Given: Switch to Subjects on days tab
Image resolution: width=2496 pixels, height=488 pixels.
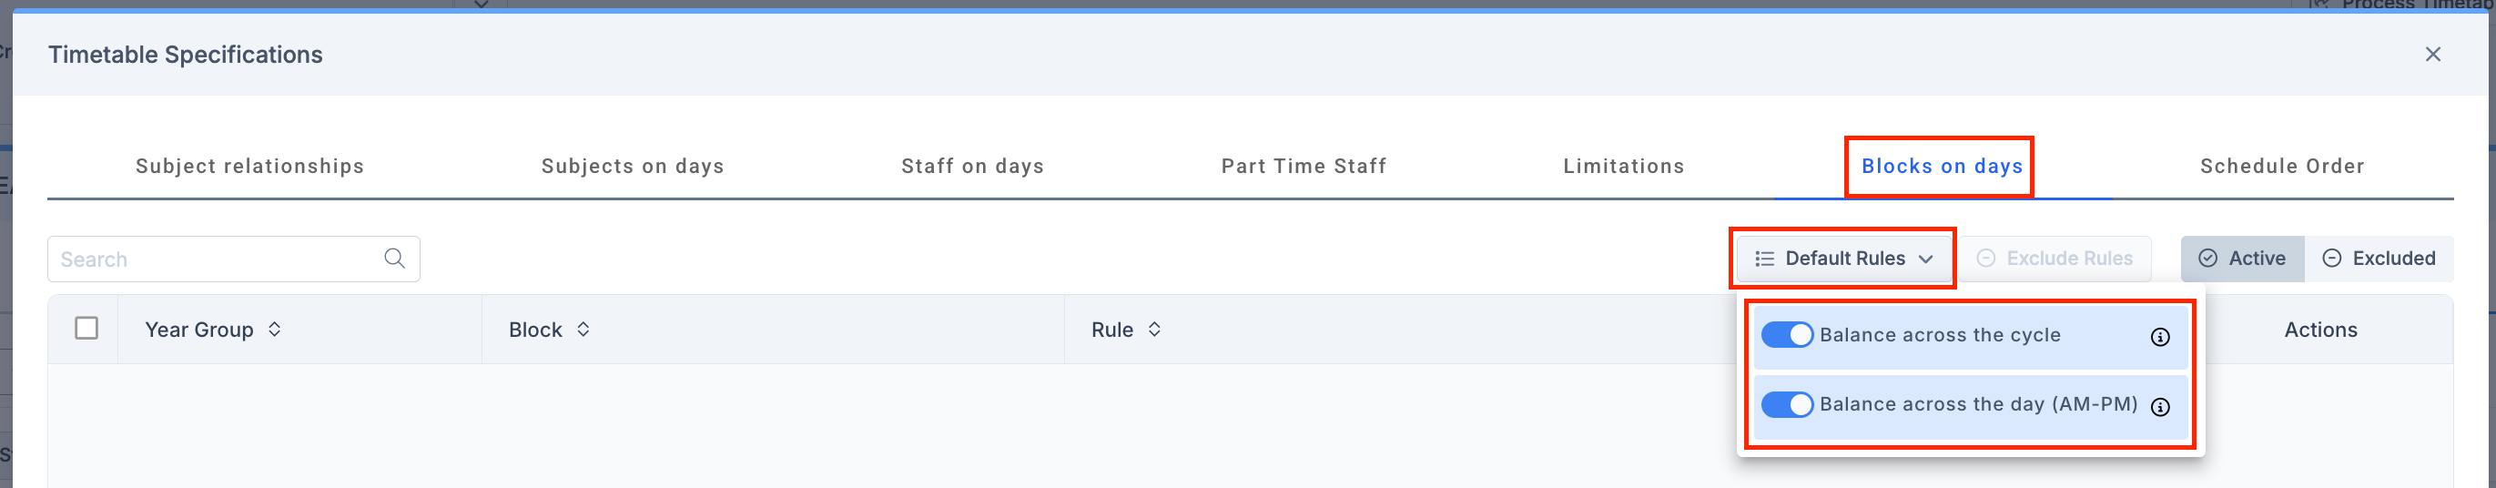Looking at the screenshot, I should tap(632, 167).
